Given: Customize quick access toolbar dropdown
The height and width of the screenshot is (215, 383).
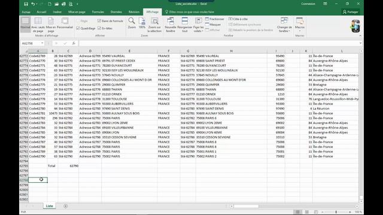Looking at the screenshot, I should [77, 4].
